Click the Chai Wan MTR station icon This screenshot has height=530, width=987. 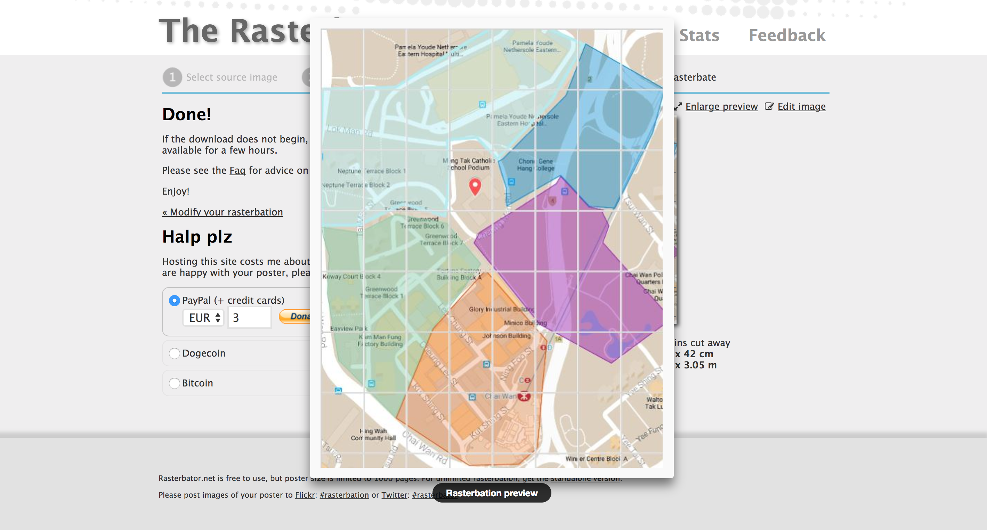click(524, 396)
